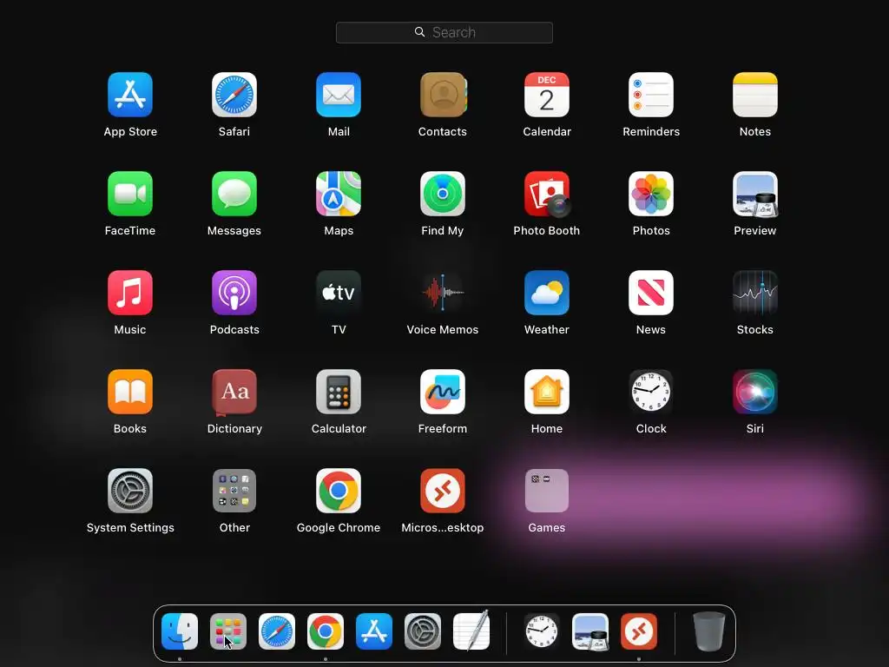Click the Launchpad Search field
889x667 pixels.
[444, 32]
